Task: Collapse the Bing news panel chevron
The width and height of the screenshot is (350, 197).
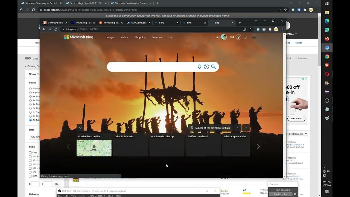Action: click(x=80, y=128)
